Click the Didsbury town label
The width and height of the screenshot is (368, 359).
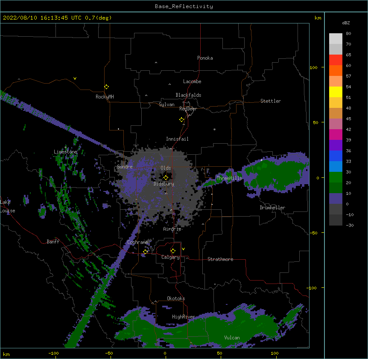tap(164, 184)
